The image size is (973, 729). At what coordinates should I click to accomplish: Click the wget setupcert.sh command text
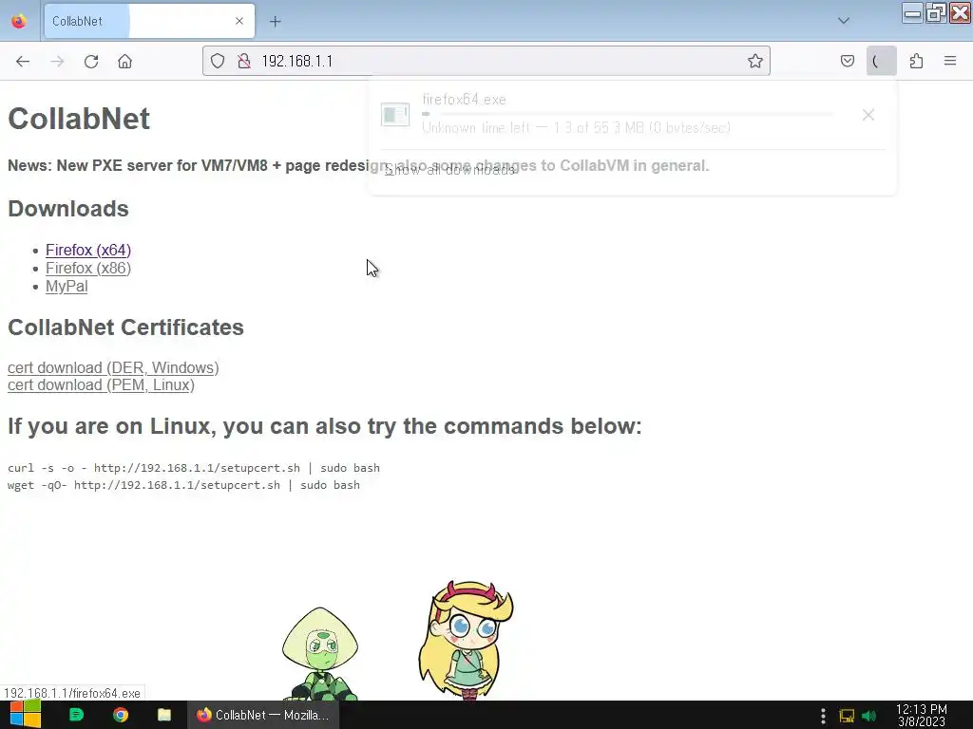(x=183, y=485)
